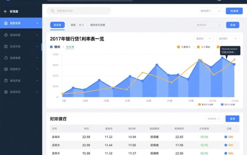Click the blue square icon in the 22.98 row
247x155 pixels.
[x=226, y=145]
